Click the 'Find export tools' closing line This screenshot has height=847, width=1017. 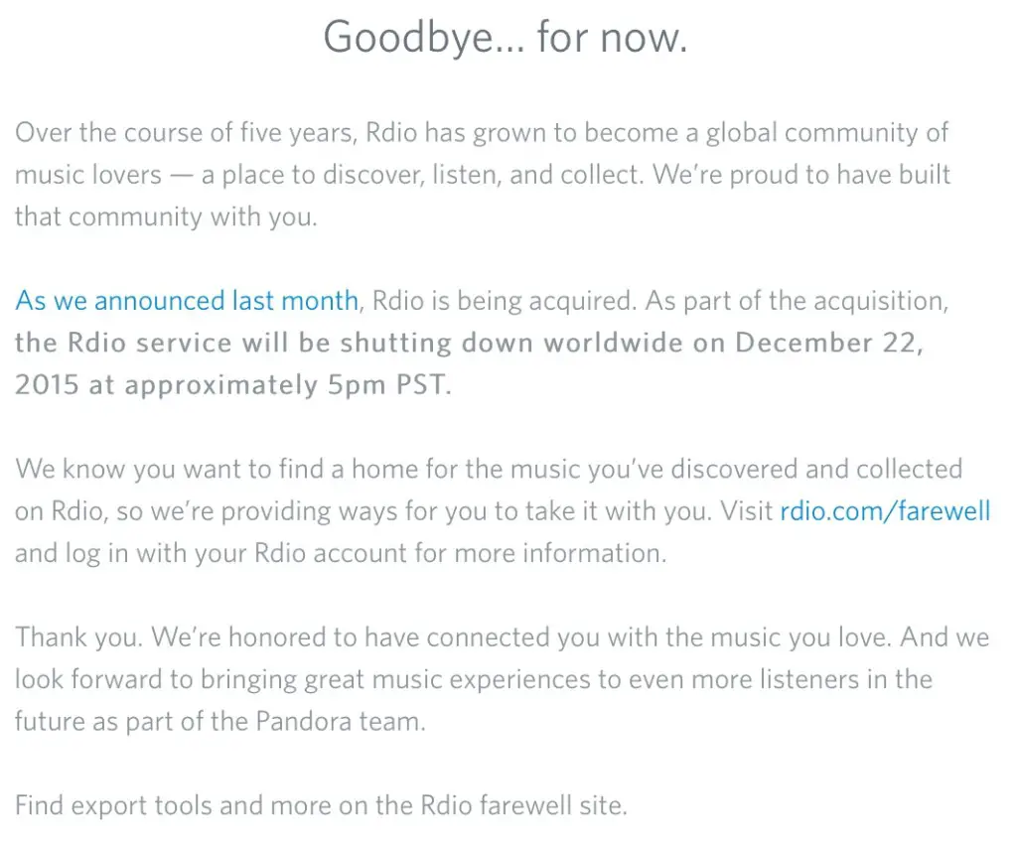coord(321,805)
